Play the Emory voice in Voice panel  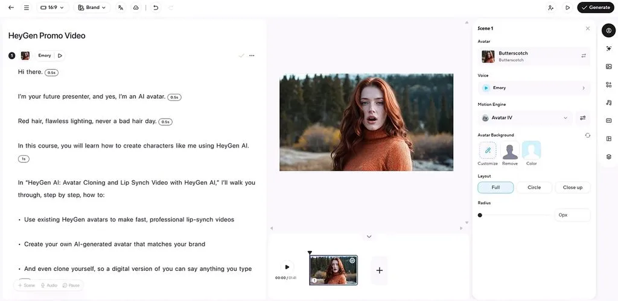point(486,88)
